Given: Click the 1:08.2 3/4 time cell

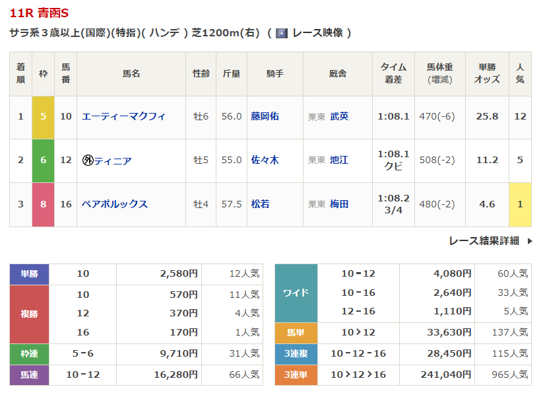Looking at the screenshot, I should pyautogui.click(x=393, y=205).
